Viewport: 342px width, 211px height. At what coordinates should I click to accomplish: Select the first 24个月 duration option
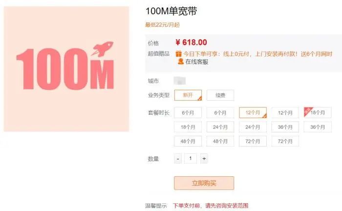pos(220,127)
